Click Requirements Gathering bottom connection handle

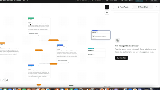click(x=68, y=62)
